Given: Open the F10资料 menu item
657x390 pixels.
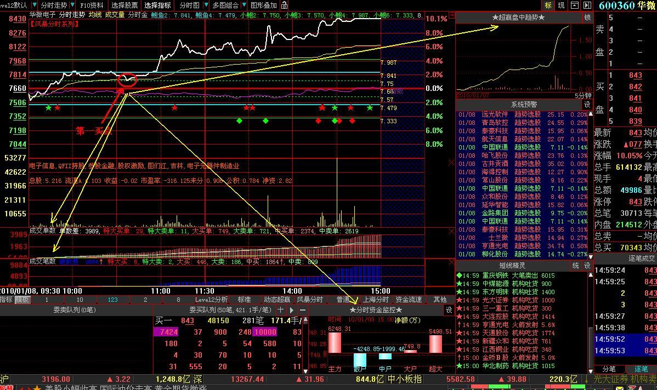Looking at the screenshot, I should click(91, 5).
